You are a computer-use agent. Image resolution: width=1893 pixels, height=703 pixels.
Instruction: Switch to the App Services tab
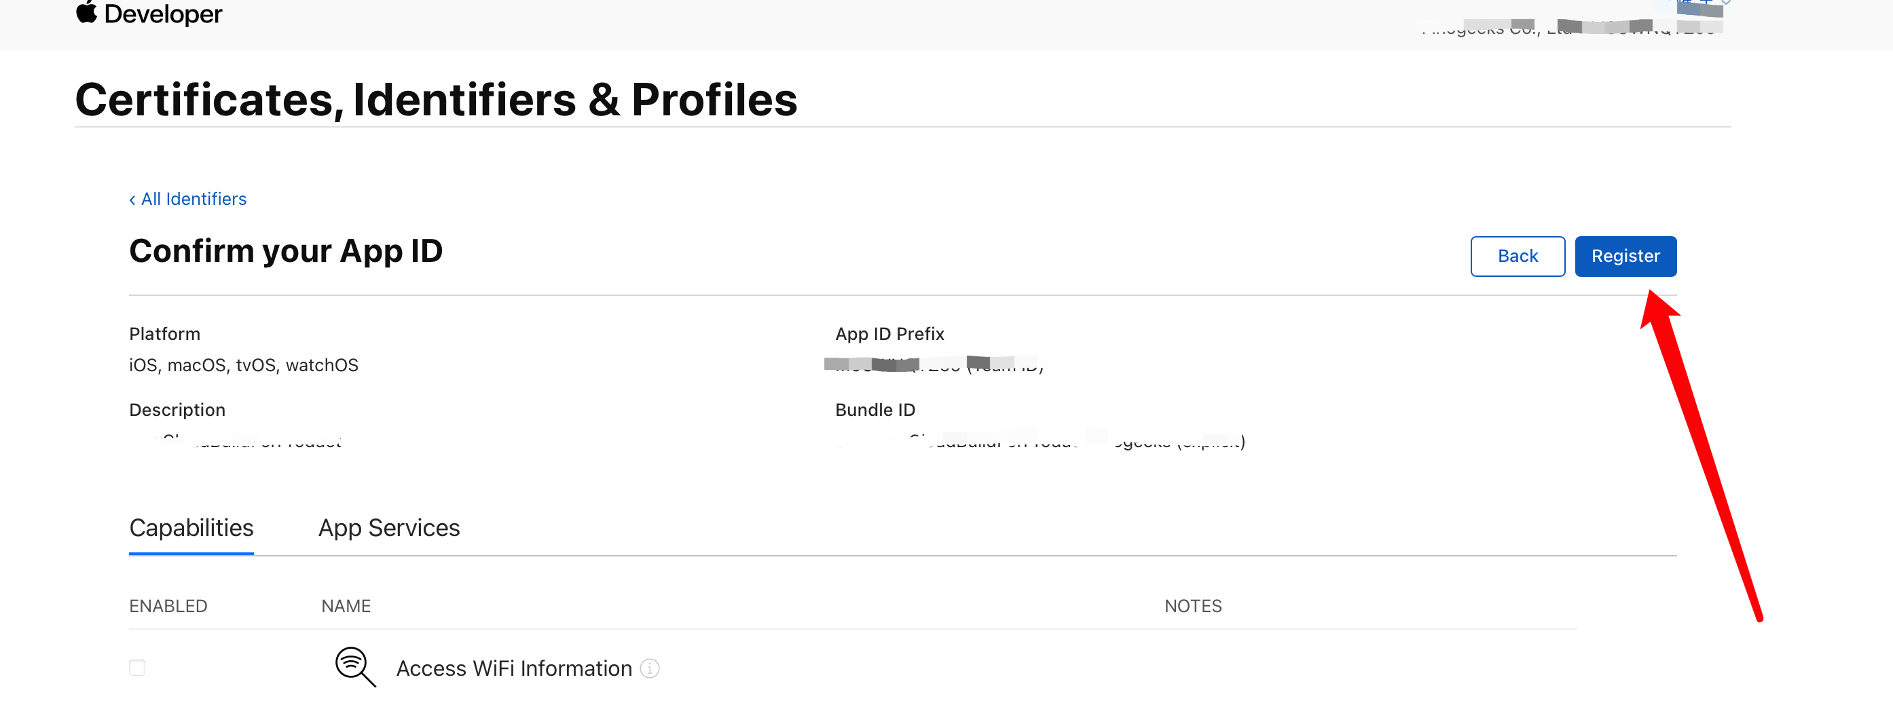tap(389, 528)
